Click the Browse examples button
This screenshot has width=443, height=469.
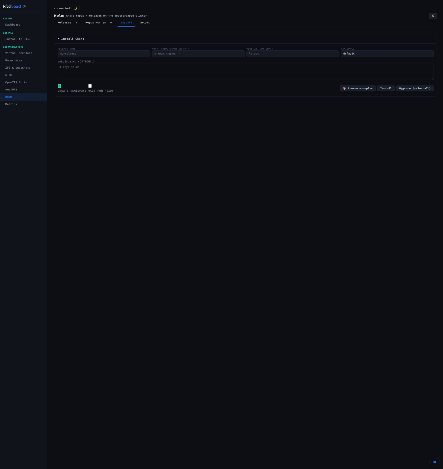(x=358, y=89)
